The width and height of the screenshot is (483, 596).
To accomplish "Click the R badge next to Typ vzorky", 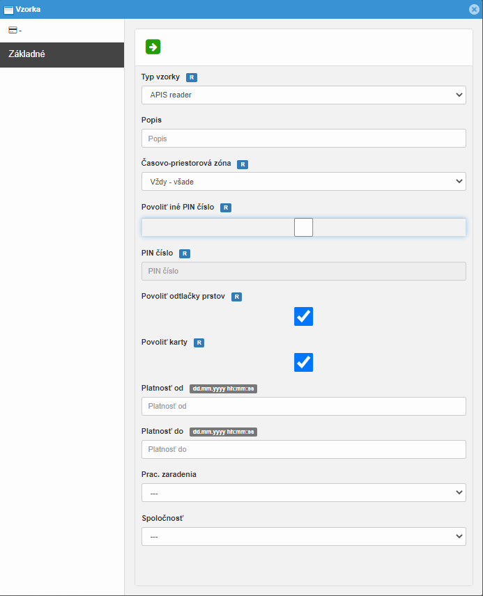I will [x=192, y=77].
